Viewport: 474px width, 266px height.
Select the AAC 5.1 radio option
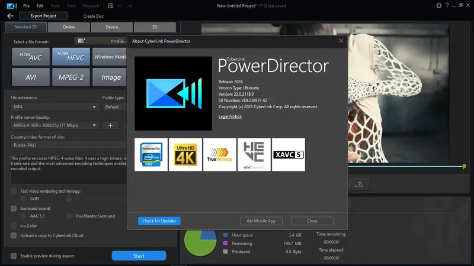23,216
